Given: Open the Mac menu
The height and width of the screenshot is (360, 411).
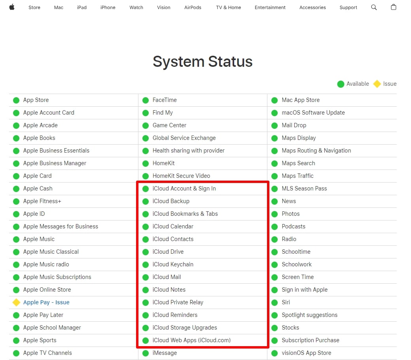Looking at the screenshot, I should 59,8.
